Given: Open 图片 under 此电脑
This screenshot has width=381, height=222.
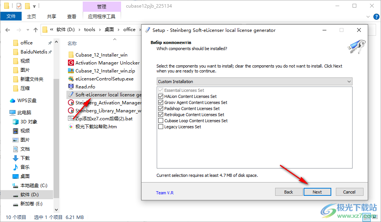Looking at the screenshot, I should 25,140.
